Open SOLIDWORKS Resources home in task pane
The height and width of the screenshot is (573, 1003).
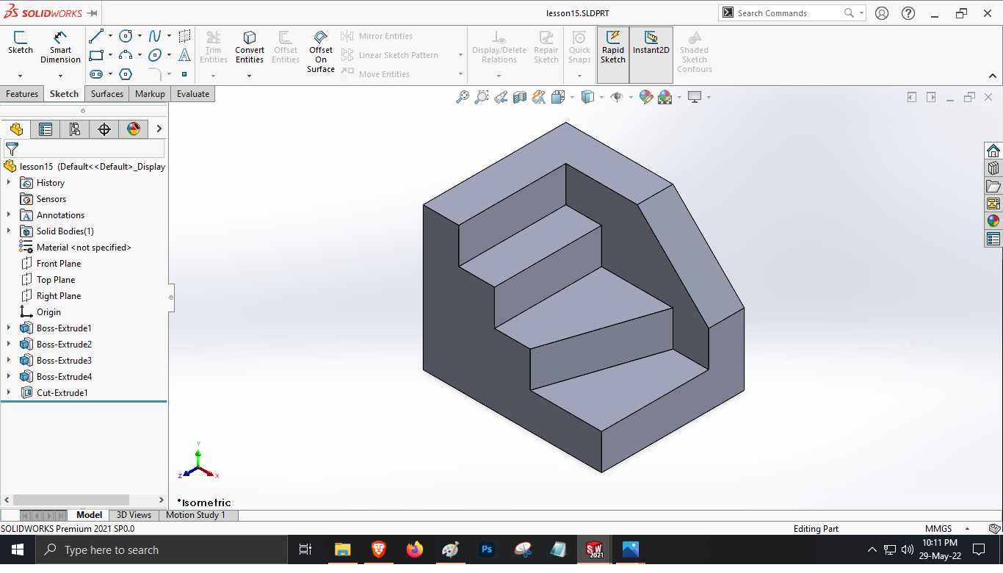993,151
